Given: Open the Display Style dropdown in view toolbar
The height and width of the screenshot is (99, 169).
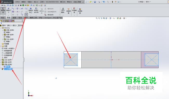Looking at the screenshot, I should pos(112,18).
